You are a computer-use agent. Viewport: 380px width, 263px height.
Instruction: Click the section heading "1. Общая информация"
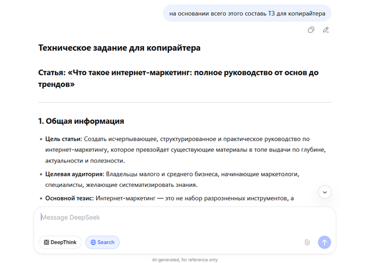pos(81,121)
